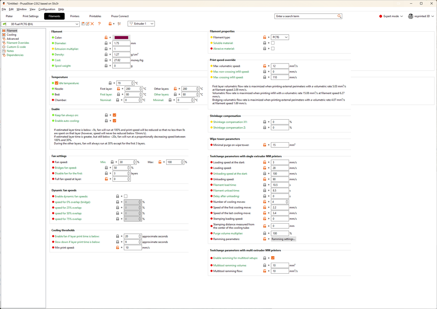Click the Idle temperature spinner arrows

[x=132, y=83]
